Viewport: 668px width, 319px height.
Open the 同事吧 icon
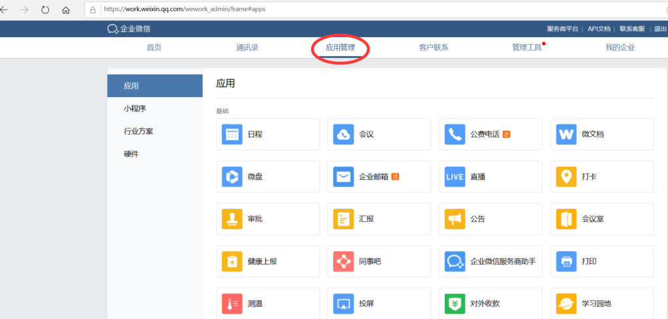point(343,262)
